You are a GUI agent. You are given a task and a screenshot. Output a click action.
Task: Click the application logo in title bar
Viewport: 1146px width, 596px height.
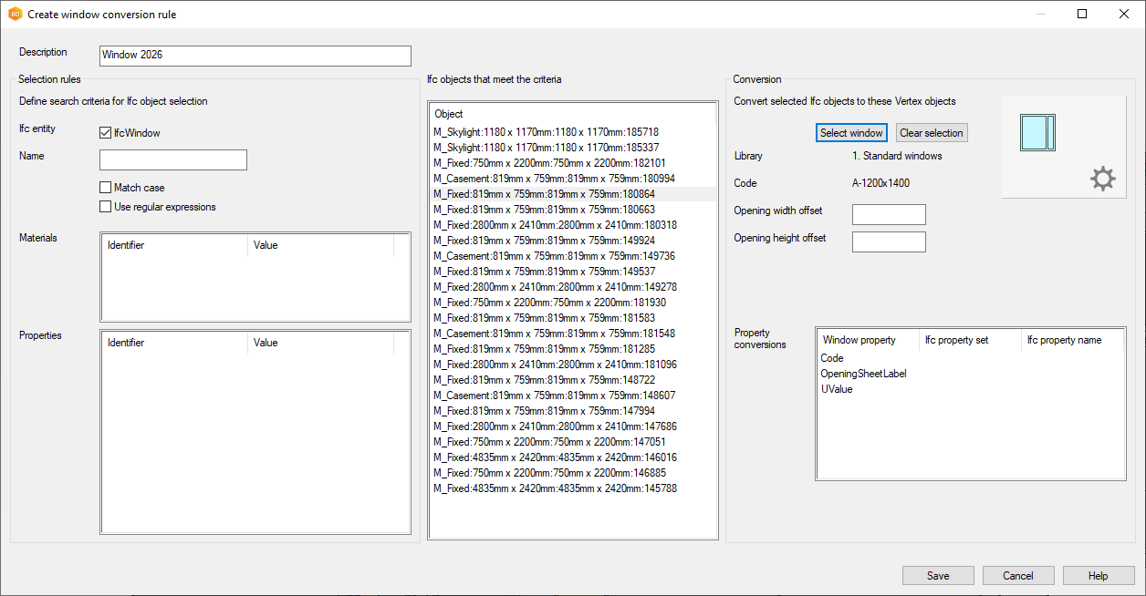click(15, 15)
